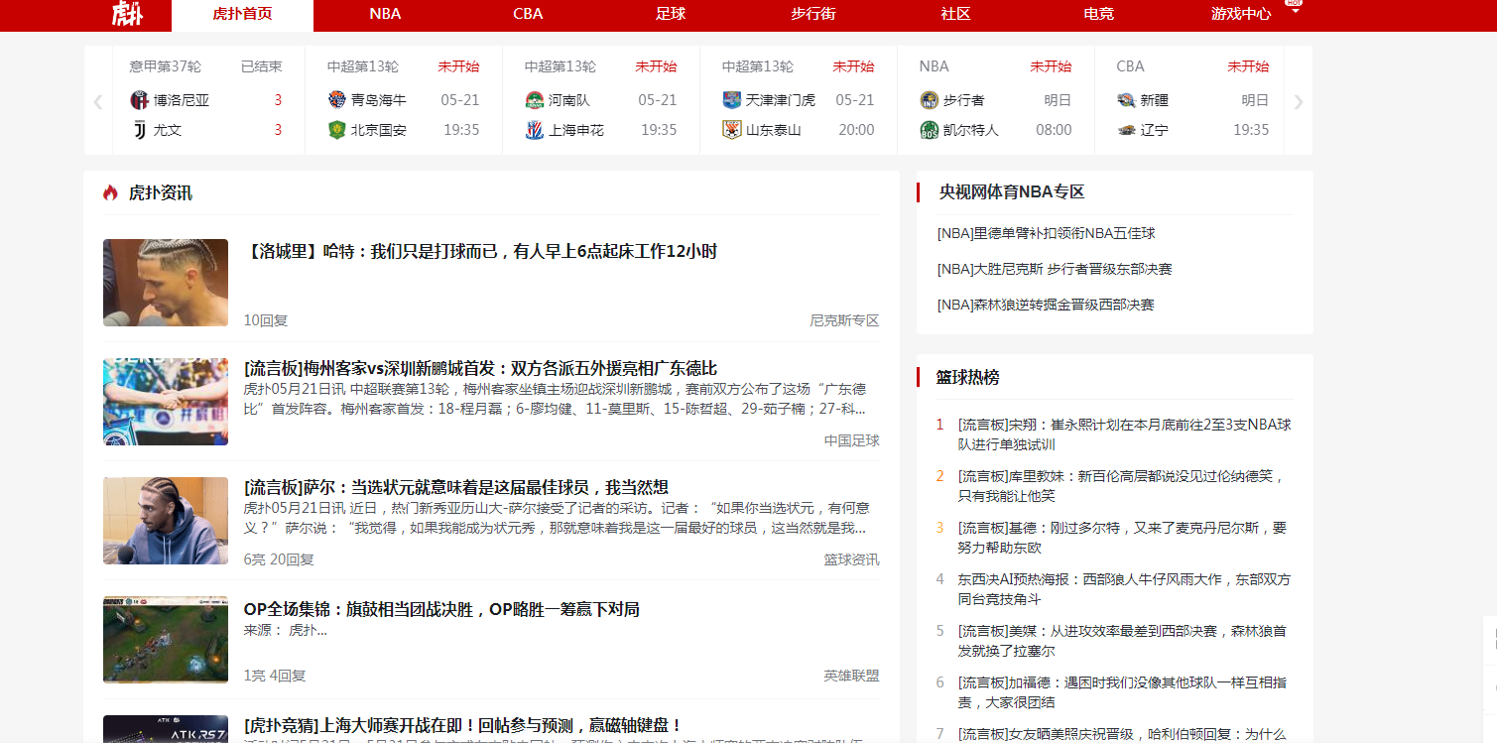Viewport: 1497px width, 743px height.
Task: Click the 新疆 CBA team logo
Action: click(x=1126, y=100)
